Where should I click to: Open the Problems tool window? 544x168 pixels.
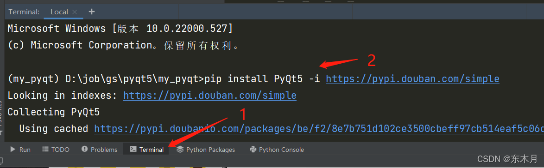point(99,150)
